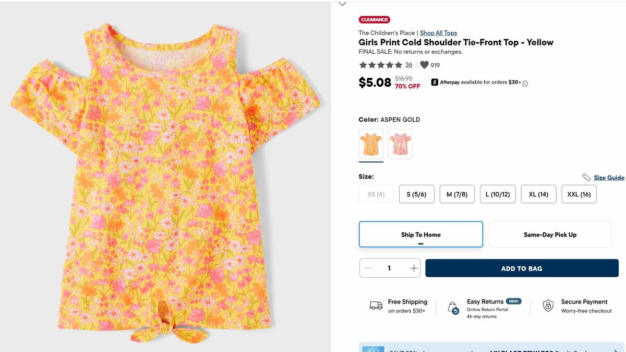This screenshot has width=626, height=352.
Task: Click the Size Guide ruler icon
Action: (x=587, y=178)
